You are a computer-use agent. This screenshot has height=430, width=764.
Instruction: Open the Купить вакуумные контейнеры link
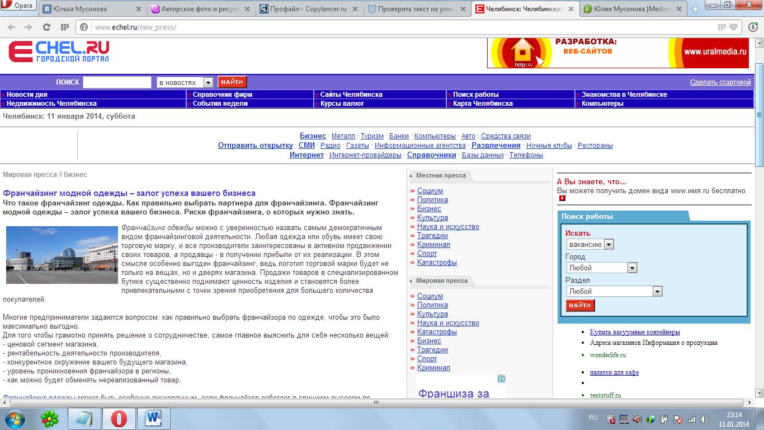pyautogui.click(x=635, y=332)
